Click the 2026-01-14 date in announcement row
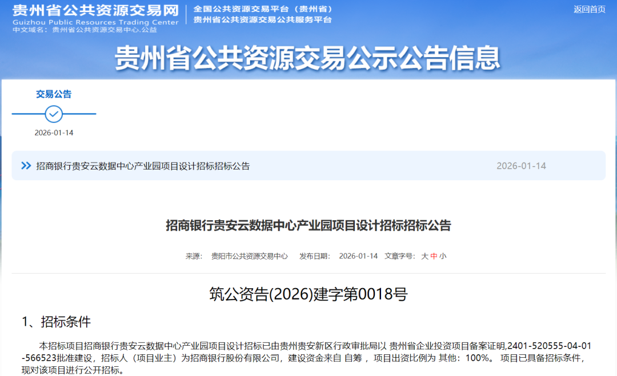The width and height of the screenshot is (617, 376). pyautogui.click(x=521, y=166)
